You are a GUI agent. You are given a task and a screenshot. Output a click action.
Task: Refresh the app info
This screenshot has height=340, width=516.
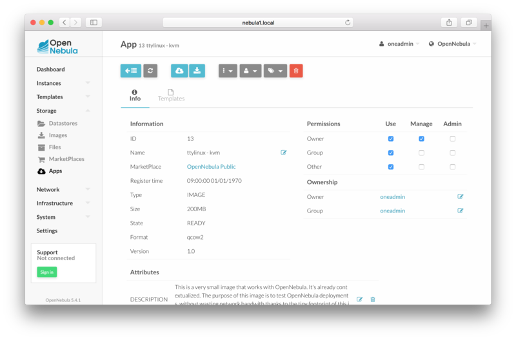click(x=150, y=71)
